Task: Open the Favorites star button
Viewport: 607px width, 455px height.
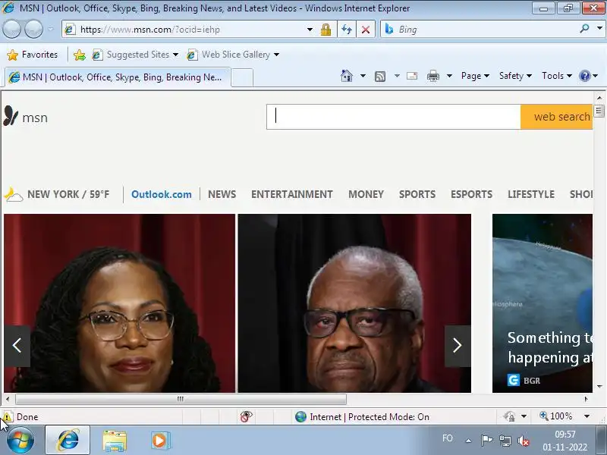Action: 33,55
